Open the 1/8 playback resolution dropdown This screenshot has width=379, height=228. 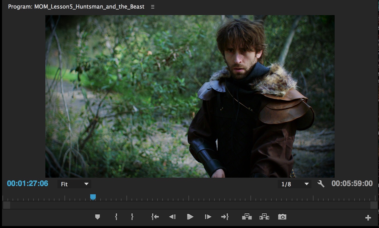[295, 184]
